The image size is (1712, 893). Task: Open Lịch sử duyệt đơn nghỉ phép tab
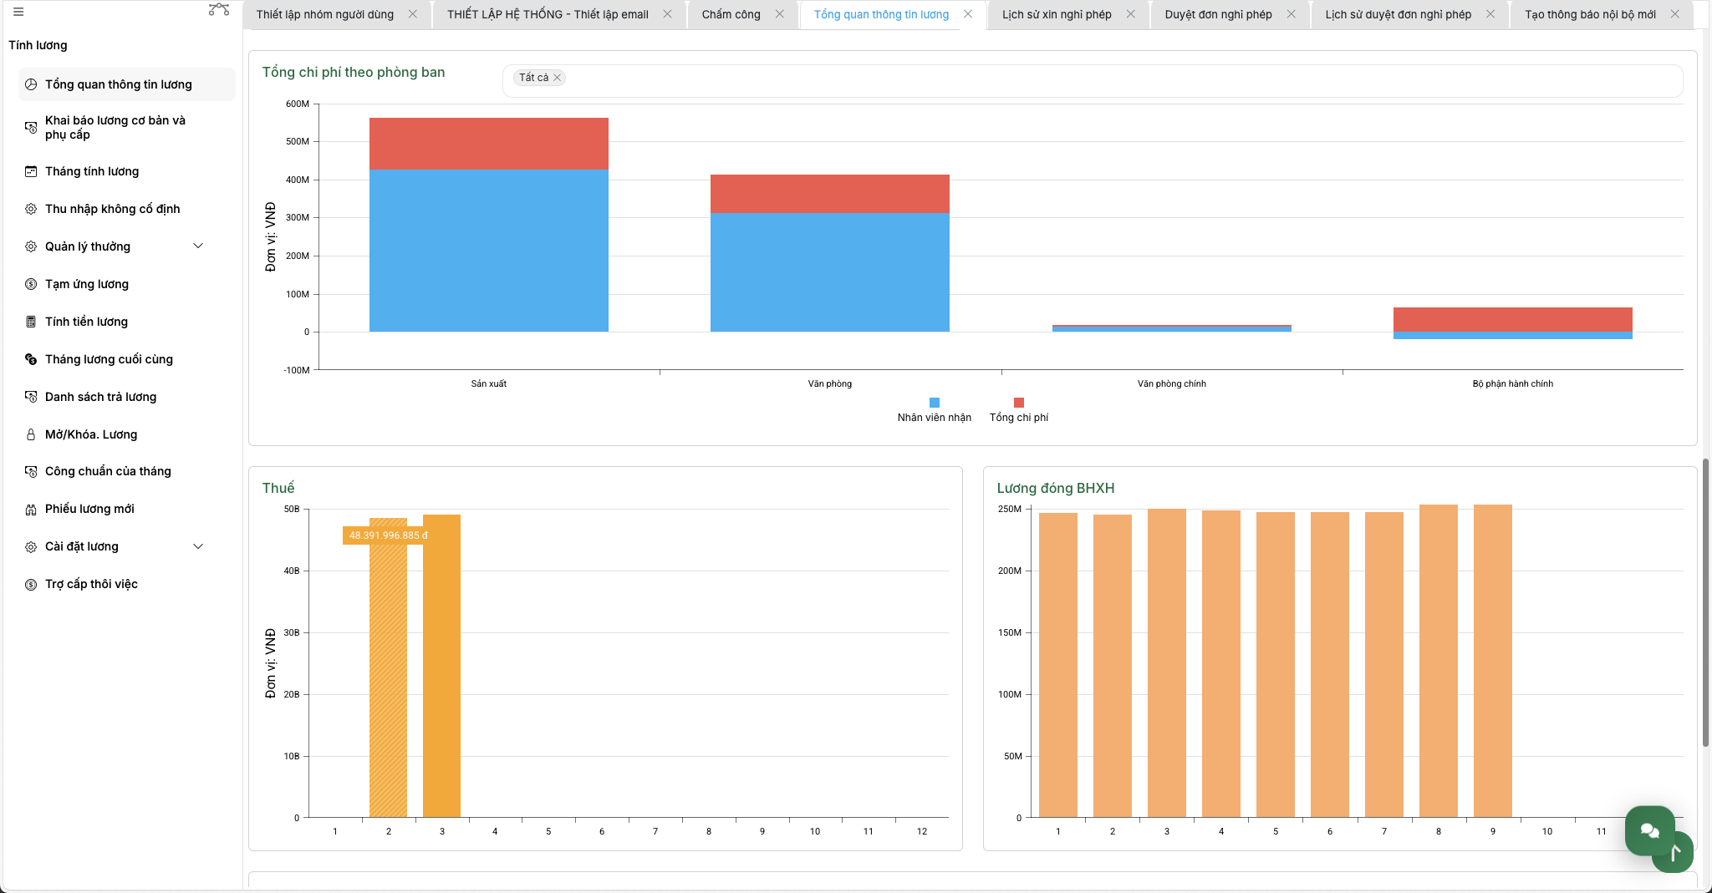1398,14
